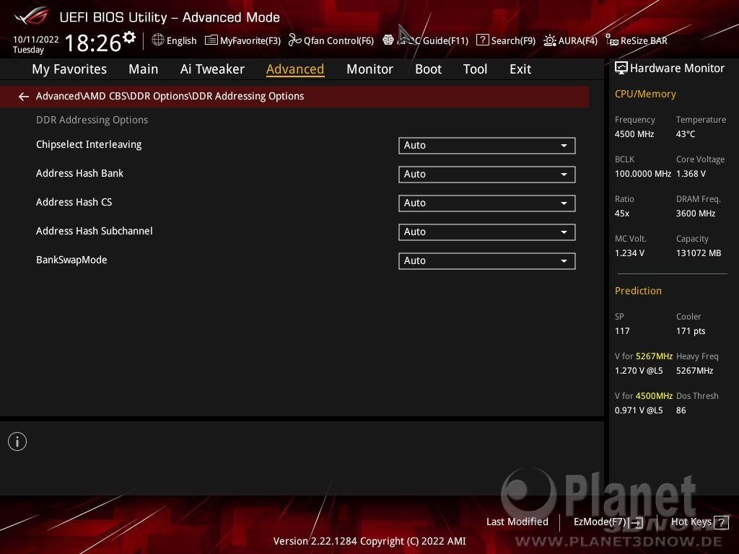Image resolution: width=739 pixels, height=554 pixels.
Task: Click the Address Hash CS label
Action: pyautogui.click(x=74, y=202)
